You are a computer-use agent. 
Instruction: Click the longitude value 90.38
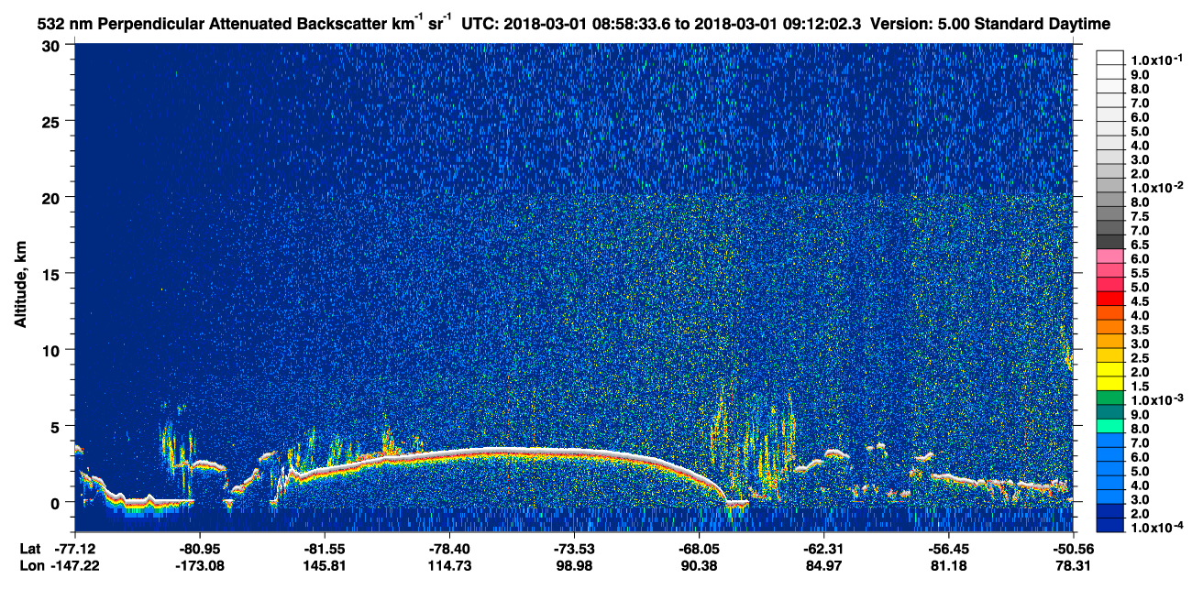click(698, 565)
